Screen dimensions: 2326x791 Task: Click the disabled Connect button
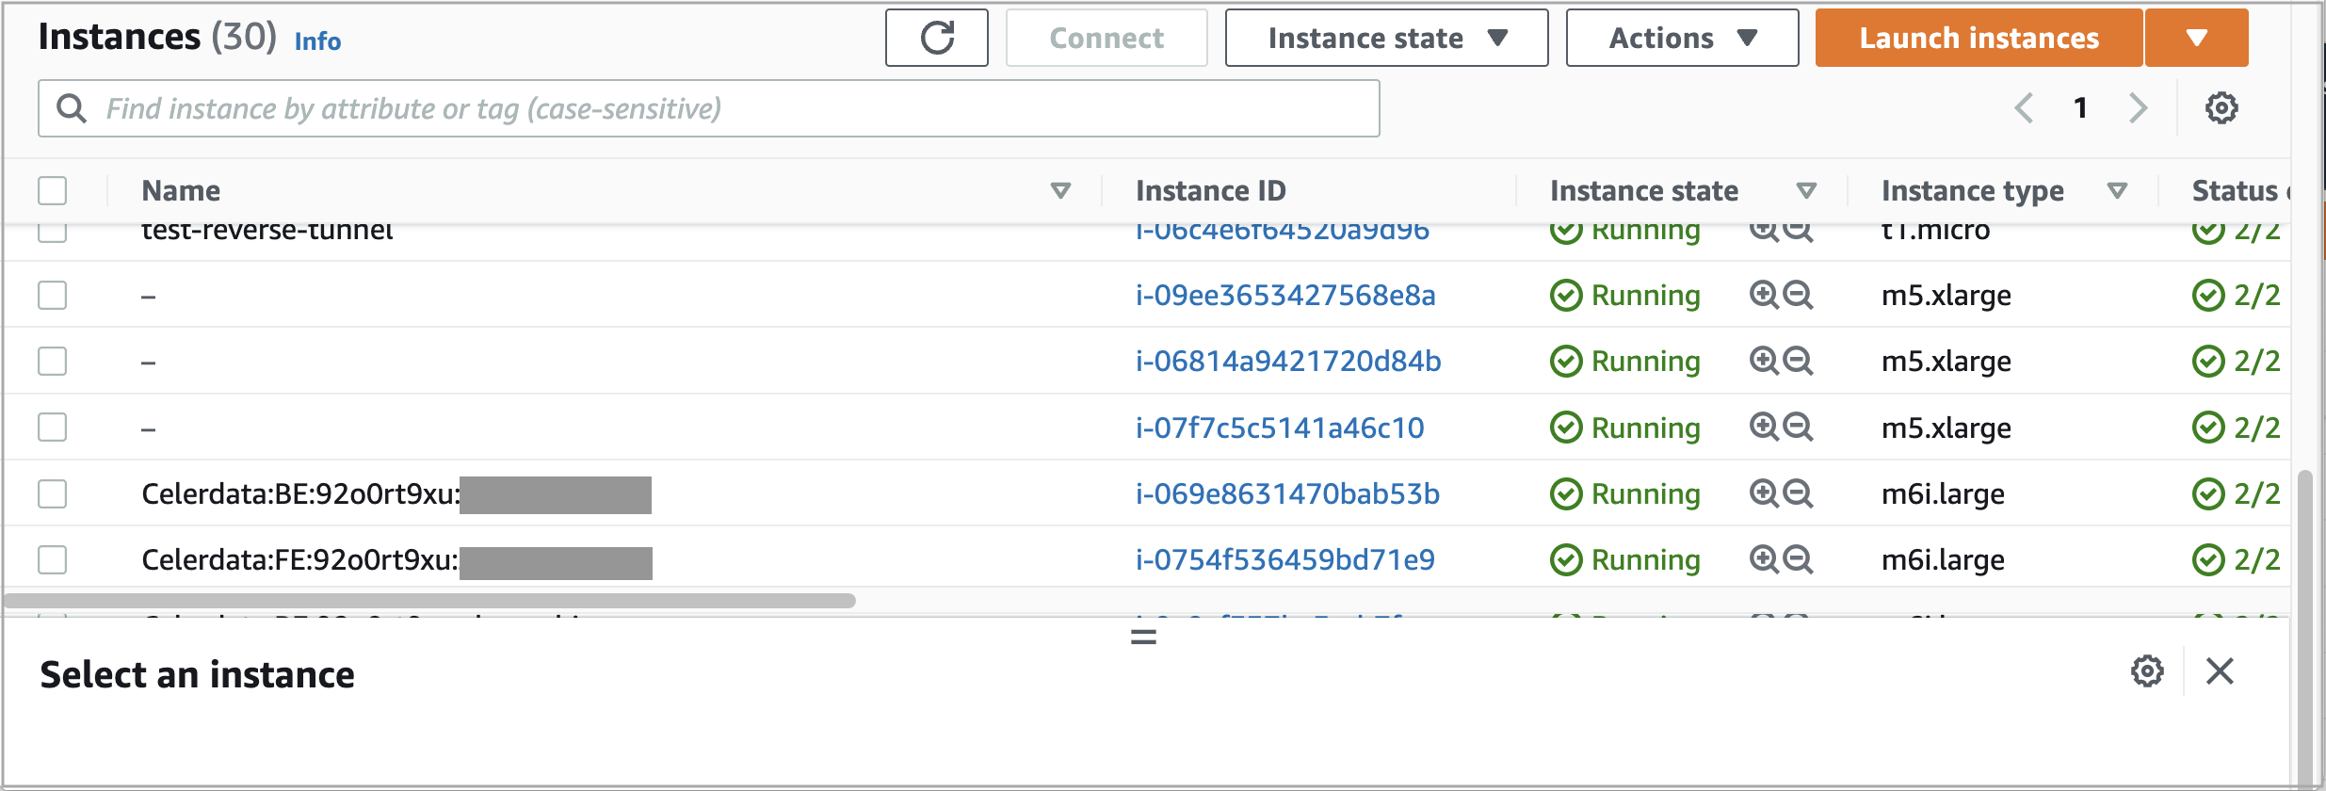point(1106,38)
